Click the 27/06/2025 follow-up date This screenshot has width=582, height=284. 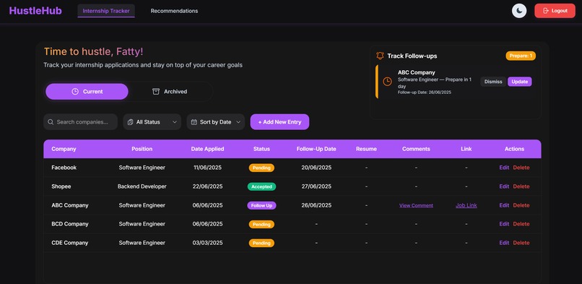pos(316,186)
